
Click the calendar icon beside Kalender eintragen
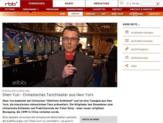pos(127,32)
